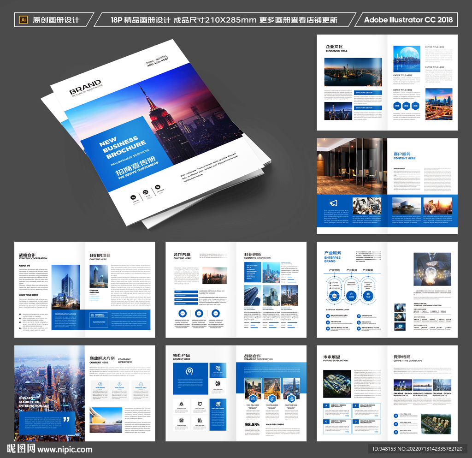Screen dimensions: 472x458
Task: Select the 原创画册设计 header label
Action: tap(56, 20)
